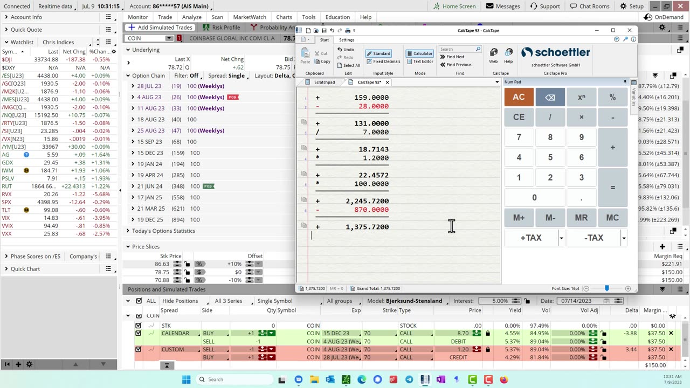Image resolution: width=690 pixels, height=388 pixels.
Task: Click the M+ memory button
Action: 519,218
